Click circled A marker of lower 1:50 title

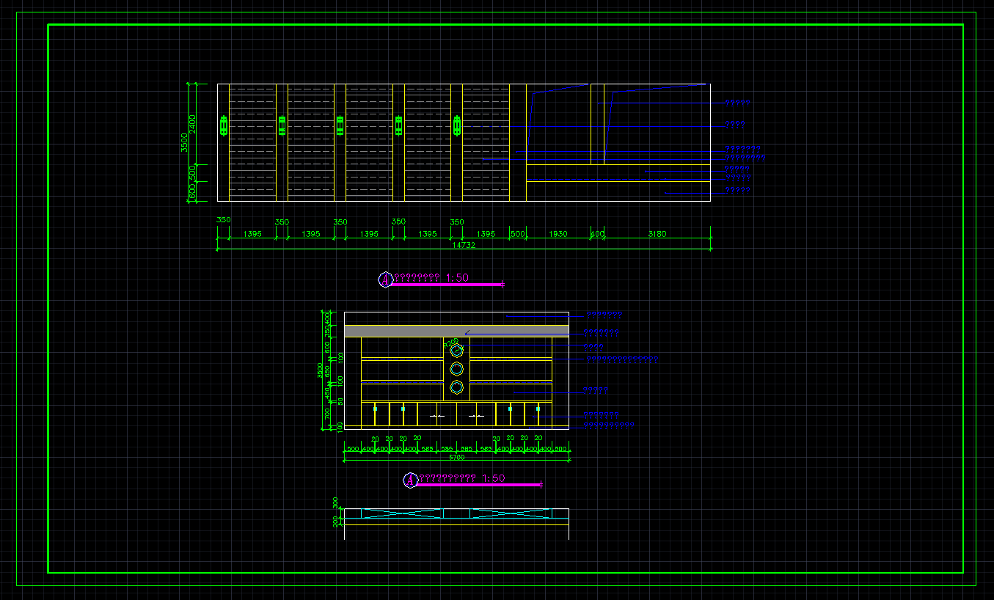(x=411, y=480)
